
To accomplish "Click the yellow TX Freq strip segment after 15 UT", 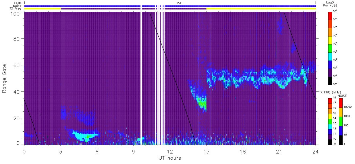I will [x=261, y=9].
